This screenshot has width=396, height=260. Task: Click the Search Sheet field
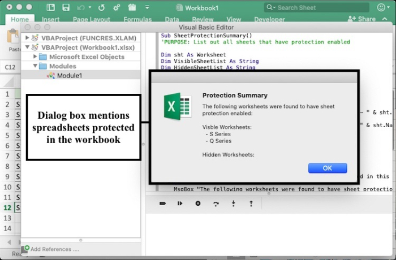coord(317,7)
